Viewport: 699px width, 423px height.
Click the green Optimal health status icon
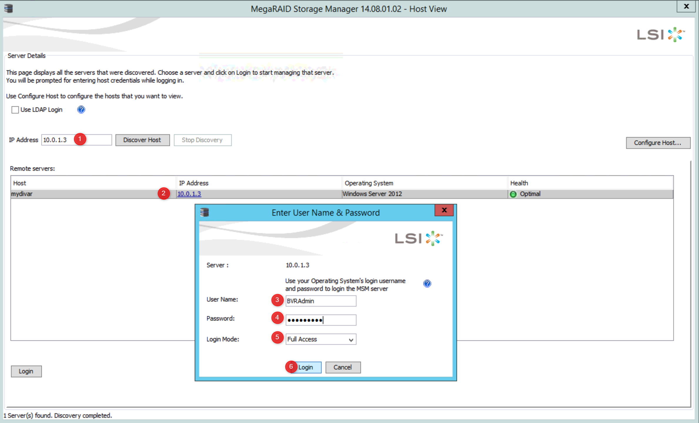click(513, 194)
